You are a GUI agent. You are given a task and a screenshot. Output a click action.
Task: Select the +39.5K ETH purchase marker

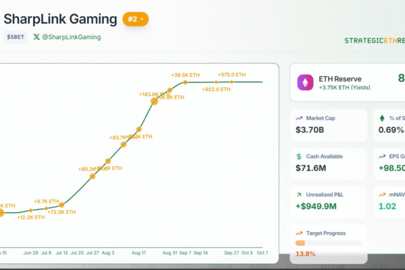186,82
